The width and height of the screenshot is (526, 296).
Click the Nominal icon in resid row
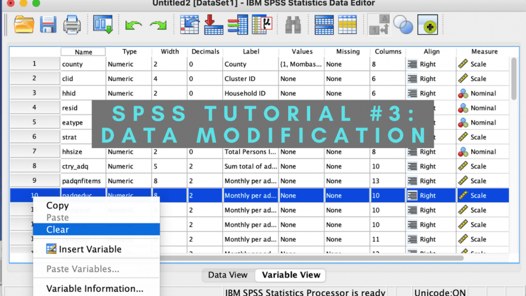[463, 108]
